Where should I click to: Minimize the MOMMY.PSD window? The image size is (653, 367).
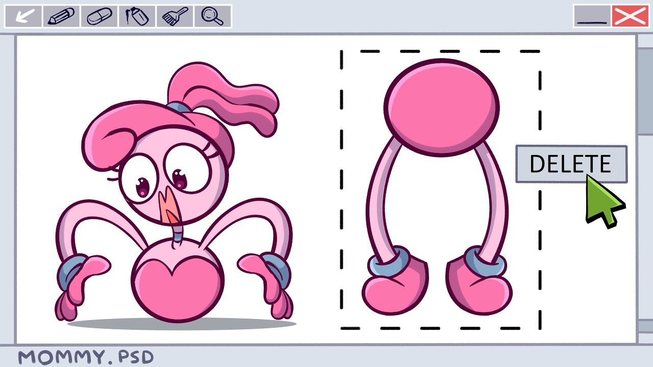[591, 16]
